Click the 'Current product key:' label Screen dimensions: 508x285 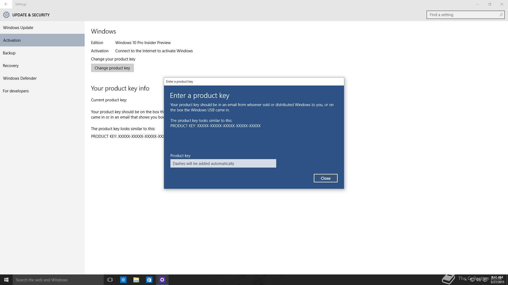[x=109, y=100]
